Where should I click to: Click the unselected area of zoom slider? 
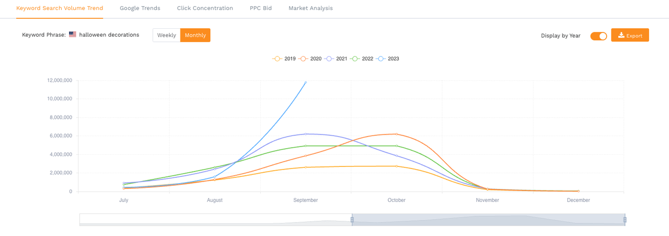[215, 220]
